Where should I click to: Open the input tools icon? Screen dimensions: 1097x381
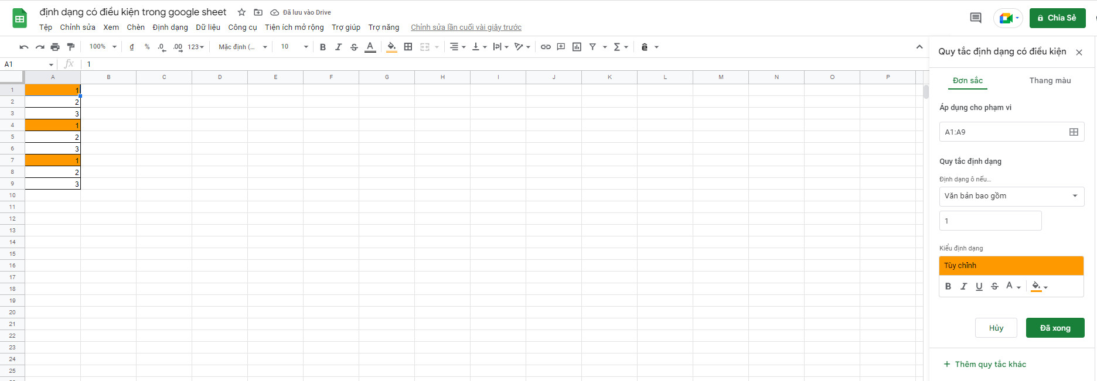pos(645,47)
